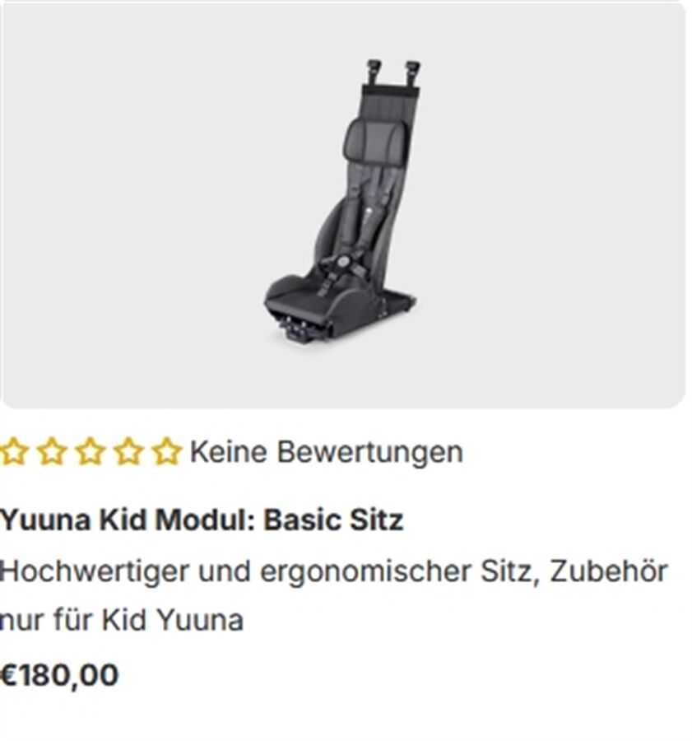Click the €180,00 price
The height and width of the screenshot is (741, 692).
[x=59, y=675]
